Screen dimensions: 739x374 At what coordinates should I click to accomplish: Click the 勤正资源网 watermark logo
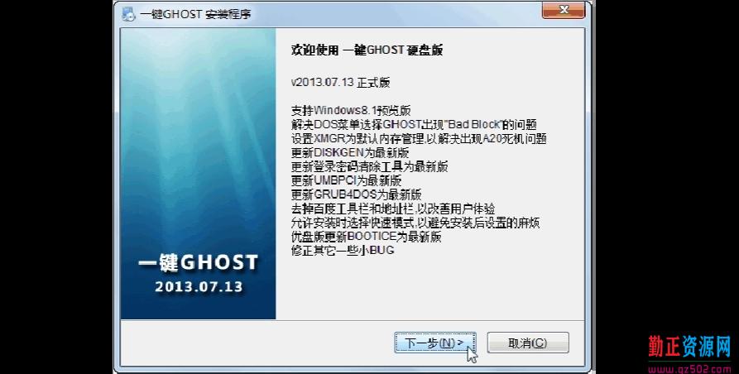pyautogui.click(x=689, y=347)
